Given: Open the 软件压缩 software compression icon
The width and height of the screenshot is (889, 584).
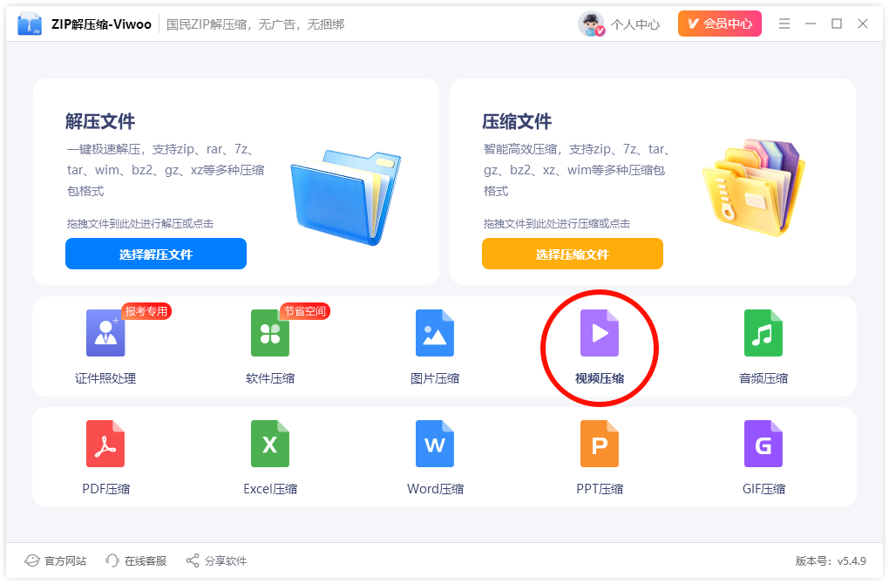Looking at the screenshot, I should tap(270, 333).
